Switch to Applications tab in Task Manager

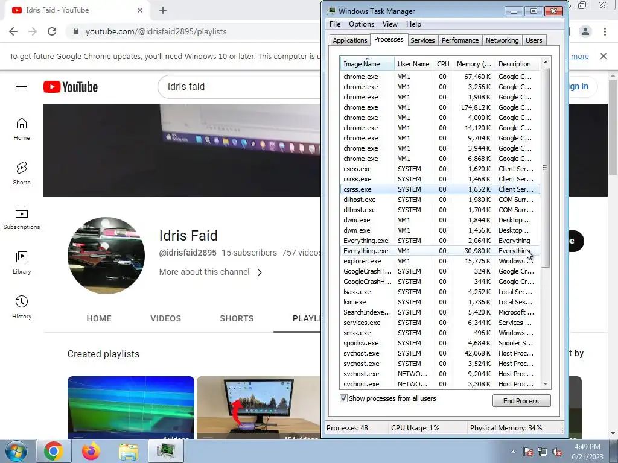pos(349,40)
